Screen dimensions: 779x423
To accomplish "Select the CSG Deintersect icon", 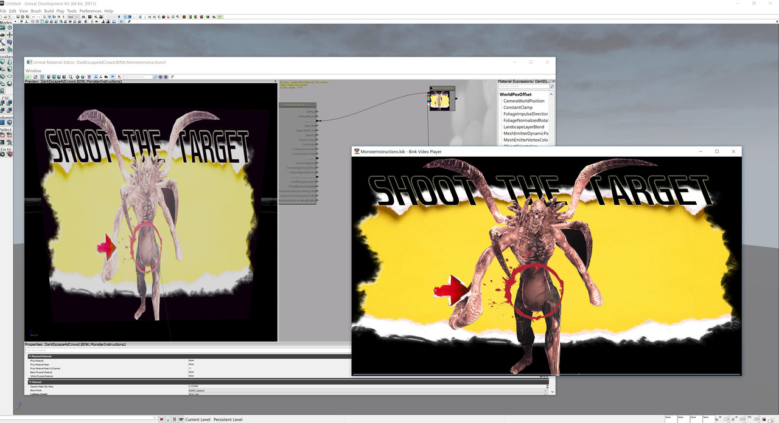I will pyautogui.click(x=9, y=110).
